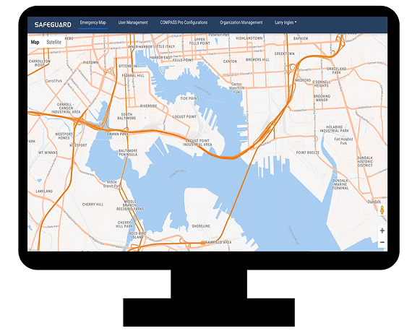Switch map view to Satellite
Viewport: 412px width, 331px height.
[54, 42]
